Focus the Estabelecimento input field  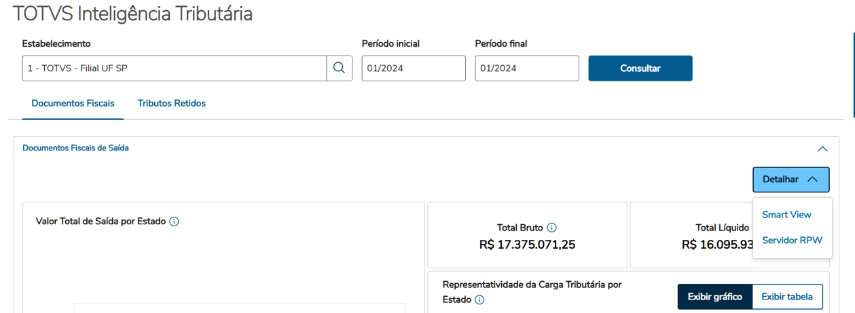(175, 68)
